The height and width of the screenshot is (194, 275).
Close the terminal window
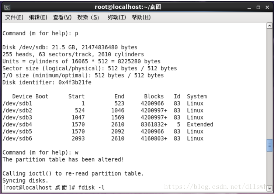pos(267,7)
